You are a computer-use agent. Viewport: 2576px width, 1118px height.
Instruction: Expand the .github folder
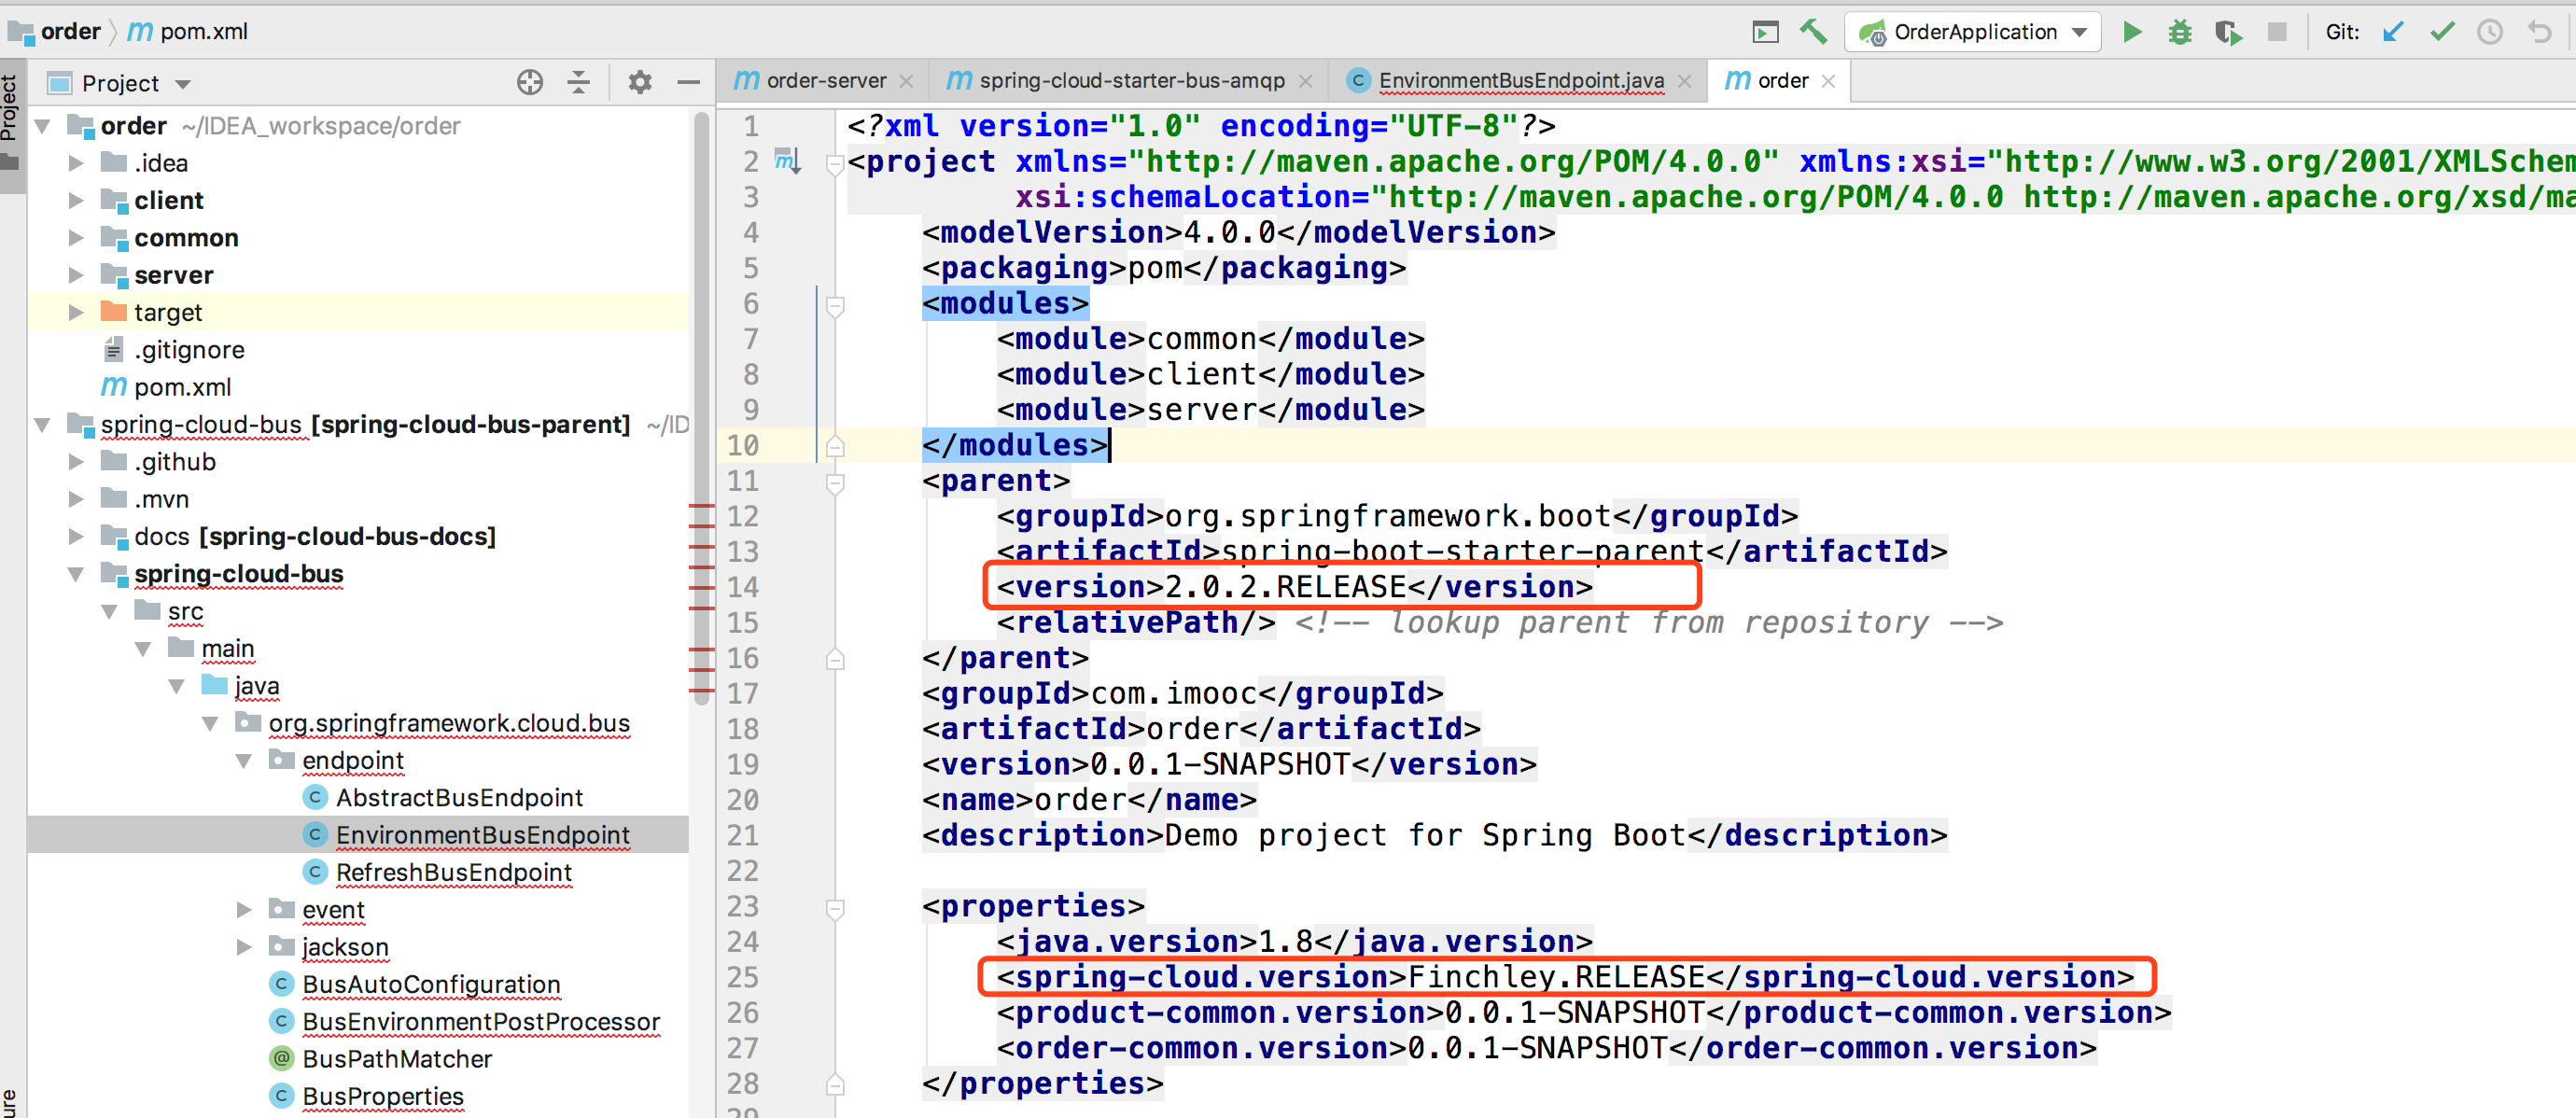(76, 462)
